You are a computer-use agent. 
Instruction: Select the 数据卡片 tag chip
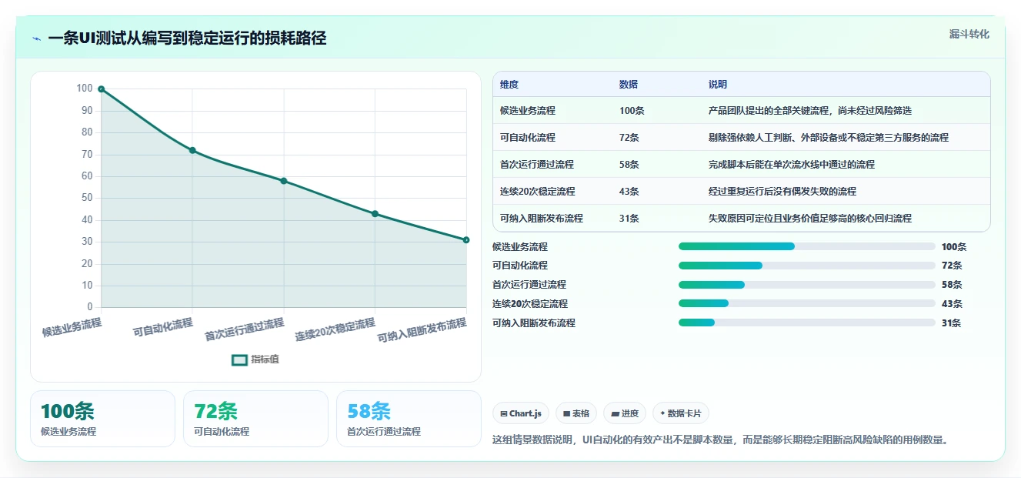(x=681, y=413)
